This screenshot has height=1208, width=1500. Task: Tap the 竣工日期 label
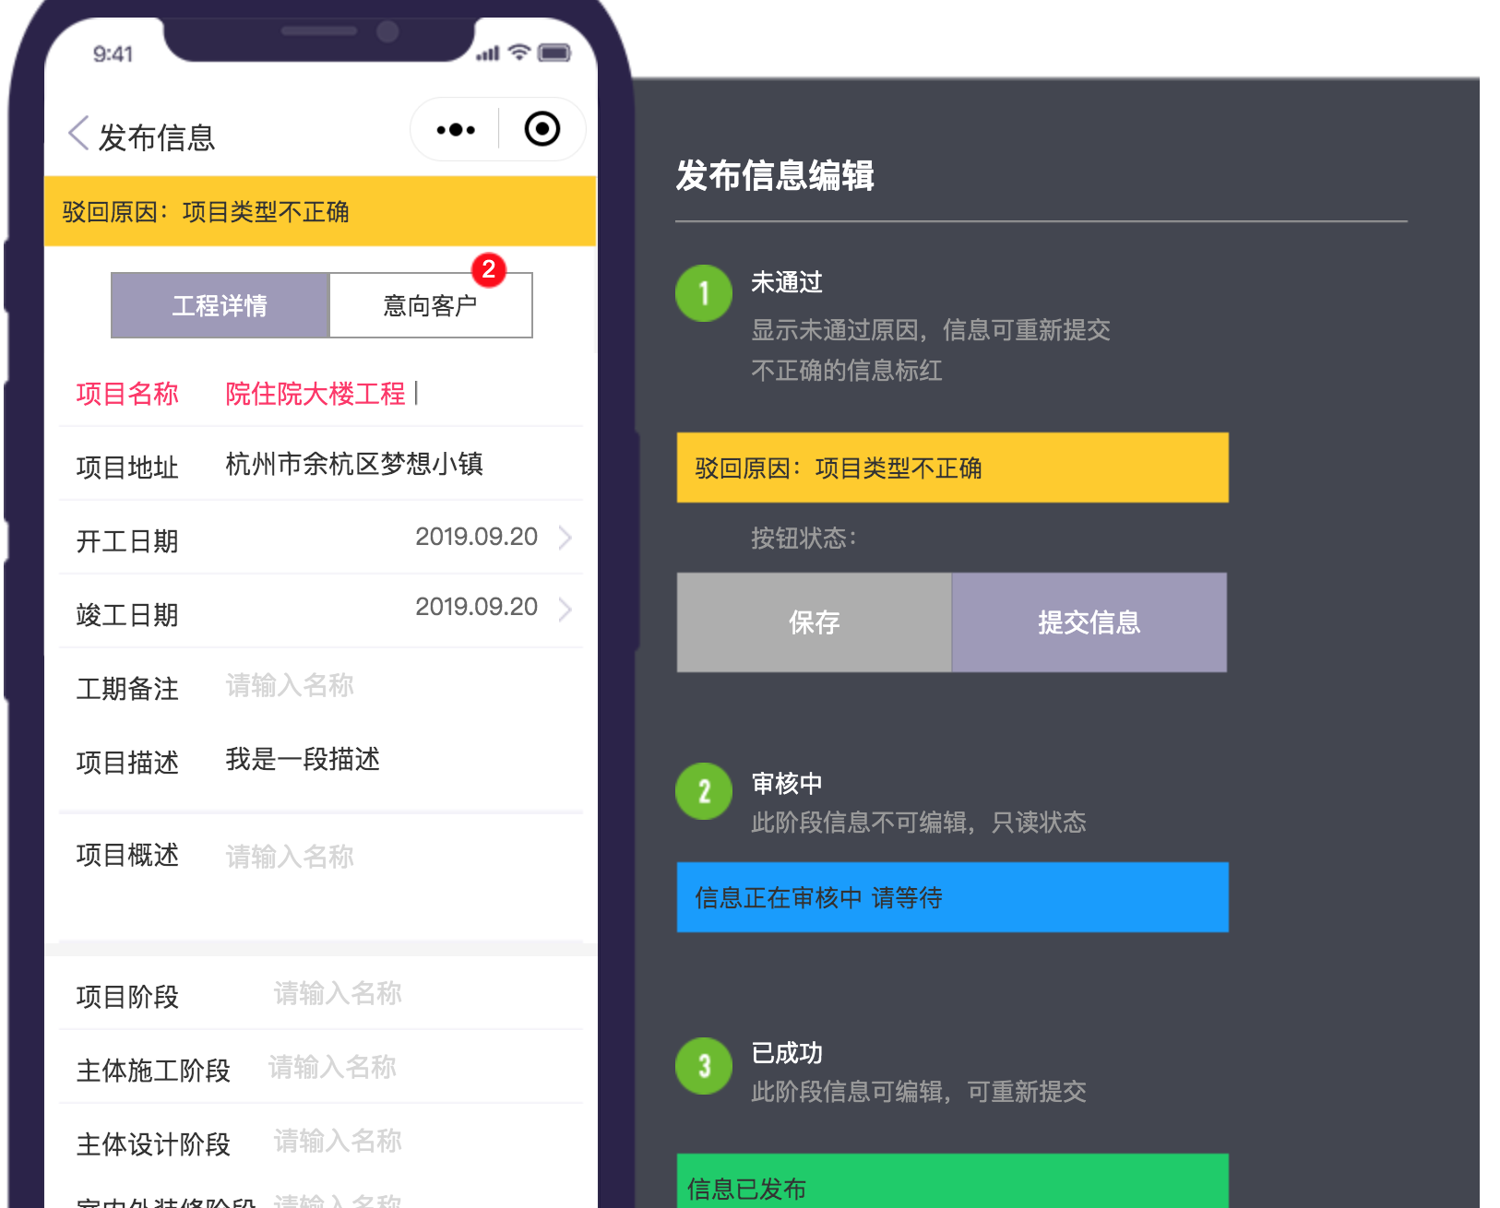click(x=127, y=615)
